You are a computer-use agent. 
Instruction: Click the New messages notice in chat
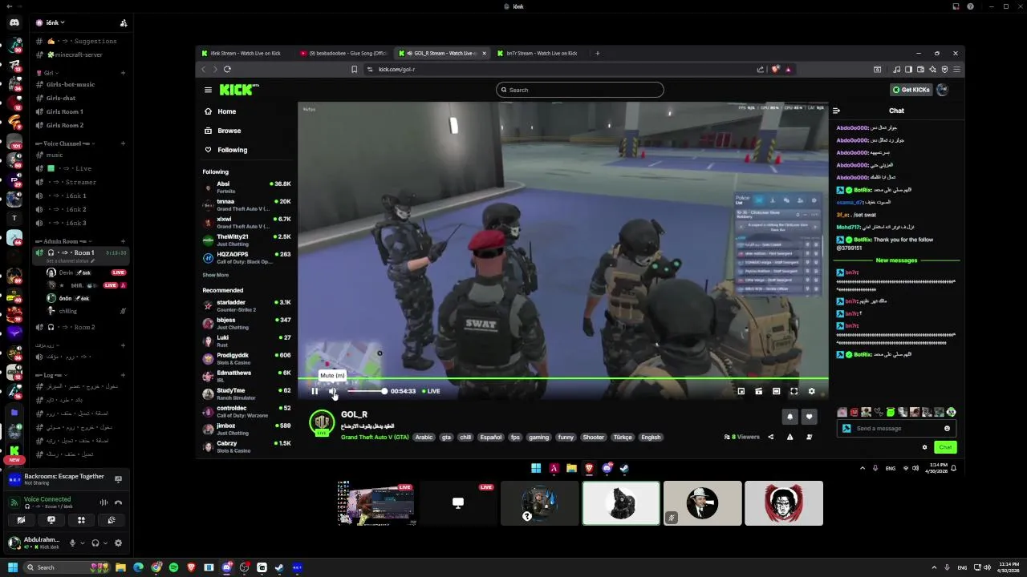coord(896,260)
